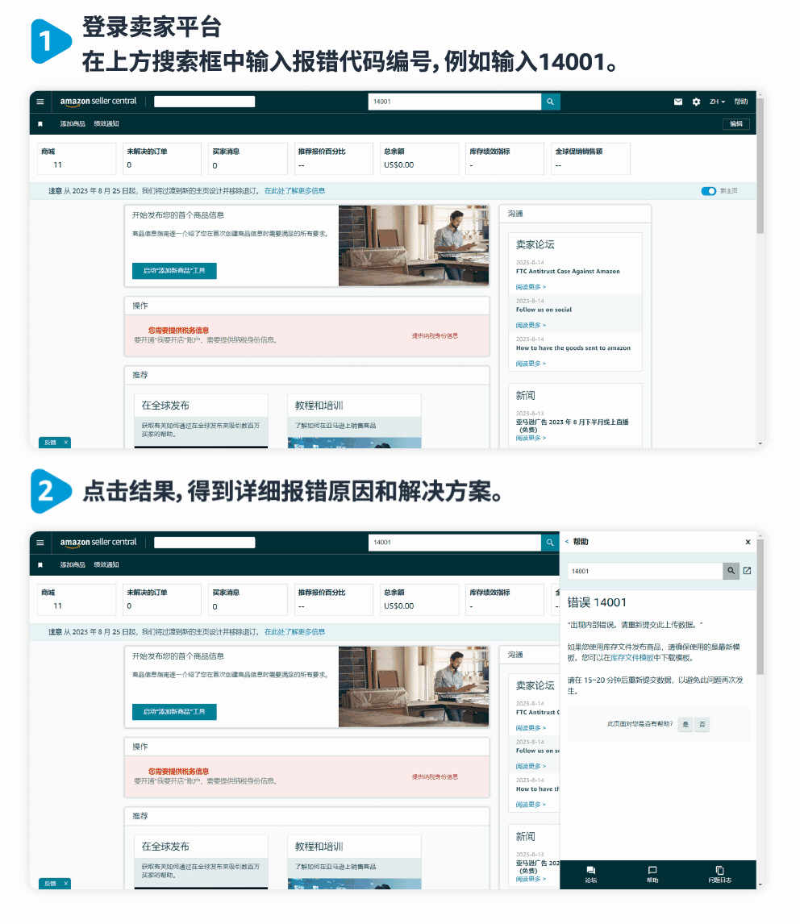
Task: Click the 编辑 button
Action: click(x=736, y=124)
